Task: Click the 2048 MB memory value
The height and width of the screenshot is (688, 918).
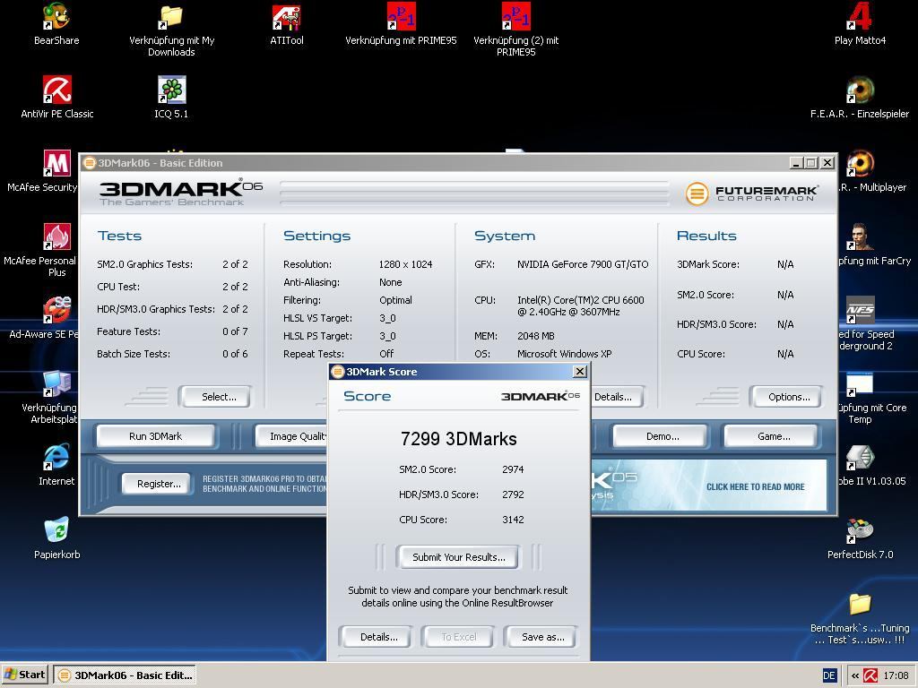Action: pyautogui.click(x=536, y=336)
